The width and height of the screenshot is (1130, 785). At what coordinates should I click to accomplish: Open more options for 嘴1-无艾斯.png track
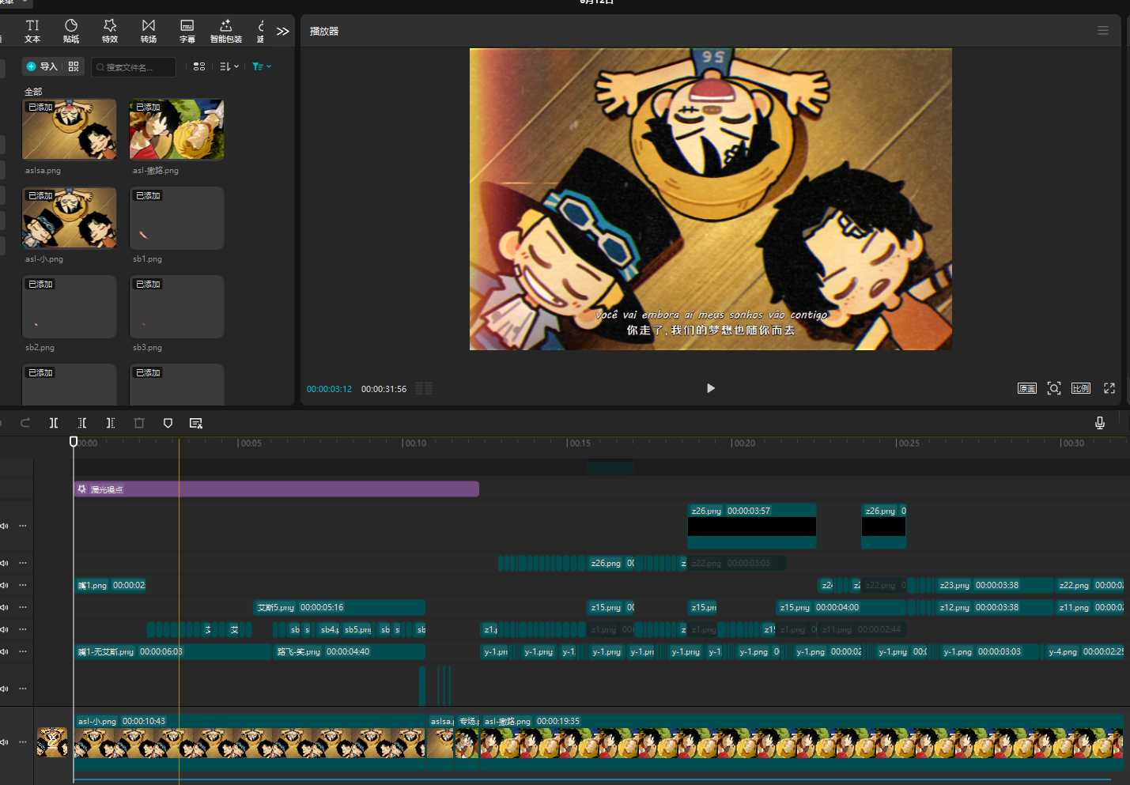click(x=23, y=651)
